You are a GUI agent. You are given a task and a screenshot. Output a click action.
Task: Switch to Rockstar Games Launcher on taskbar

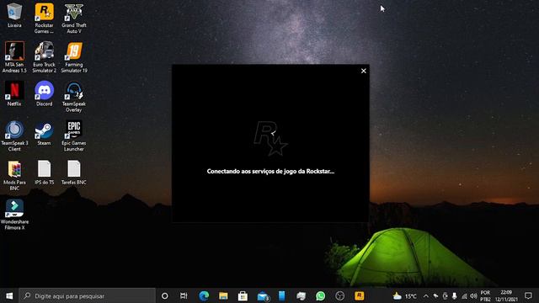[x=360, y=295]
